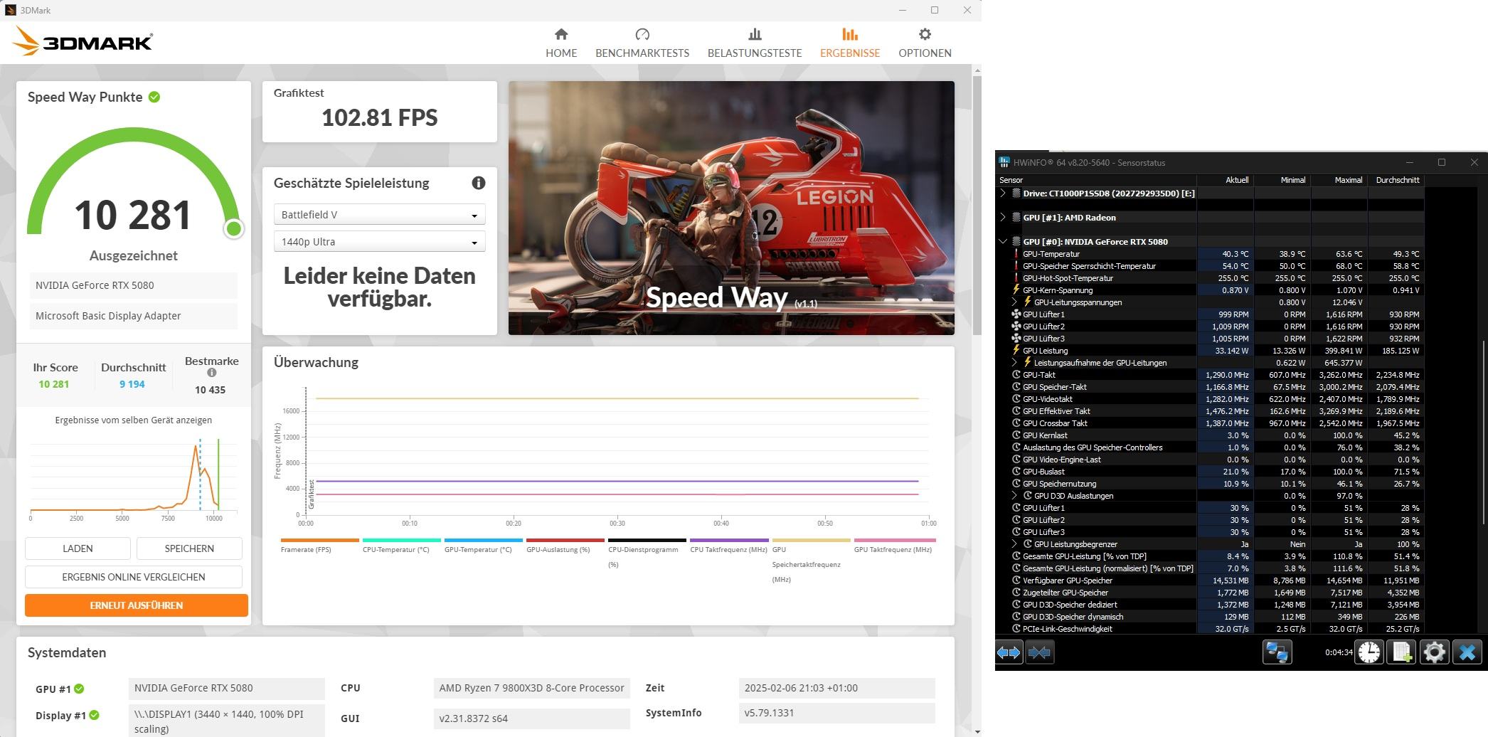Click the GPU-Kern-Spannung lightning icon
Viewport: 1488px width, 737px height.
tap(1016, 290)
